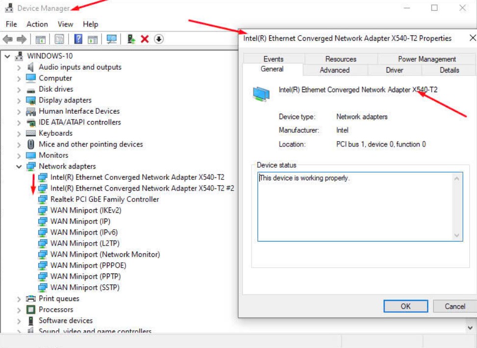Click the Keyboards category icon
The width and height of the screenshot is (477, 348).
pos(31,133)
